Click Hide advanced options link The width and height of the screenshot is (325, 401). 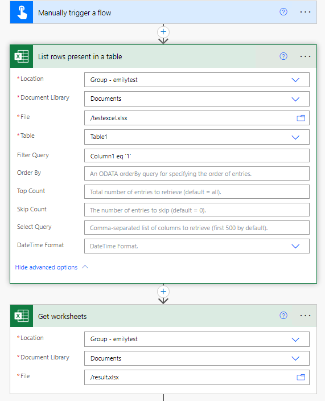pyautogui.click(x=46, y=267)
